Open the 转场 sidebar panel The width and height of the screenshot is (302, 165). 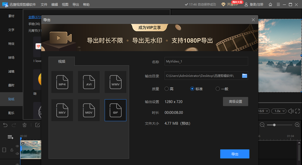tap(11, 58)
